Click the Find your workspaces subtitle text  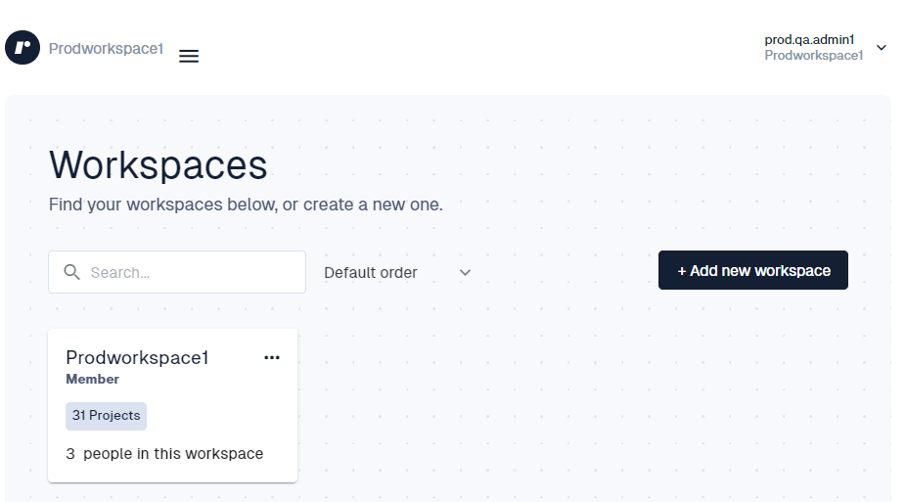246,205
